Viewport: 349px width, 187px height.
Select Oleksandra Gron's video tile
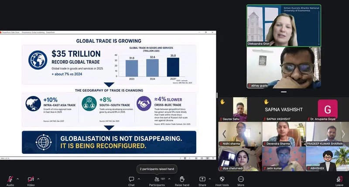point(284,26)
